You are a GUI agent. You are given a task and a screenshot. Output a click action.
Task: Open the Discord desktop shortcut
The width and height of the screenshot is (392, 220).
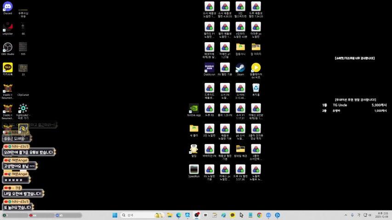click(8, 6)
